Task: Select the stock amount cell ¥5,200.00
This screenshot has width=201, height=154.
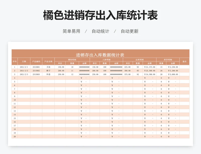Action: pos(173,71)
